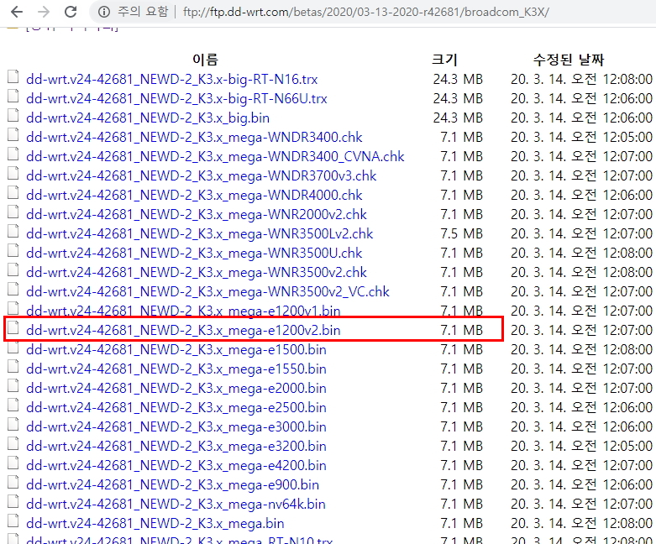Click file icon beside mega-WNDR3700v3.chk
The width and height of the screenshot is (656, 544).
[13, 174]
